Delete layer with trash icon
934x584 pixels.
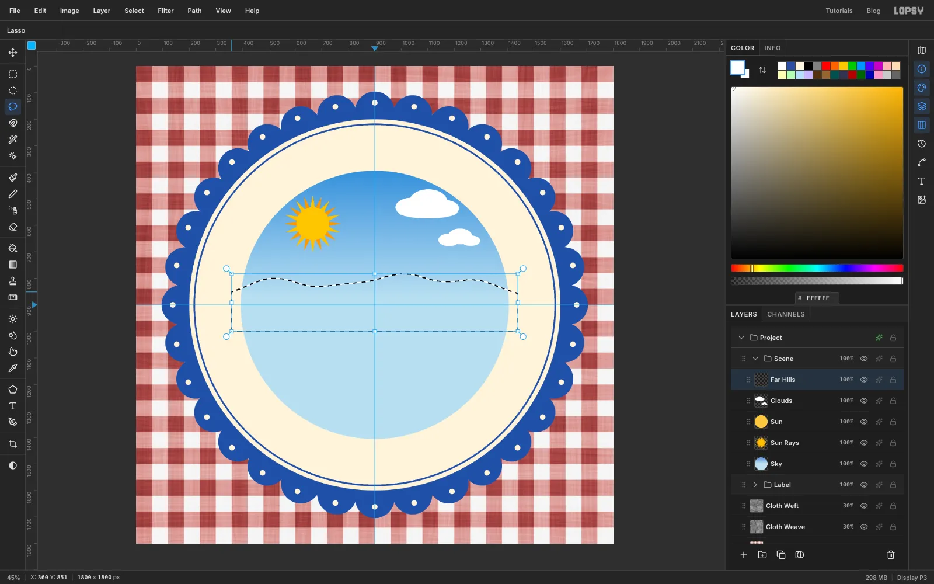891,555
